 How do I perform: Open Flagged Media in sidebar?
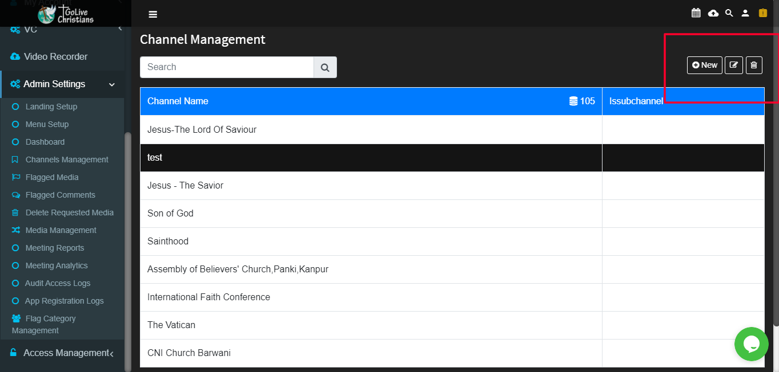52,177
